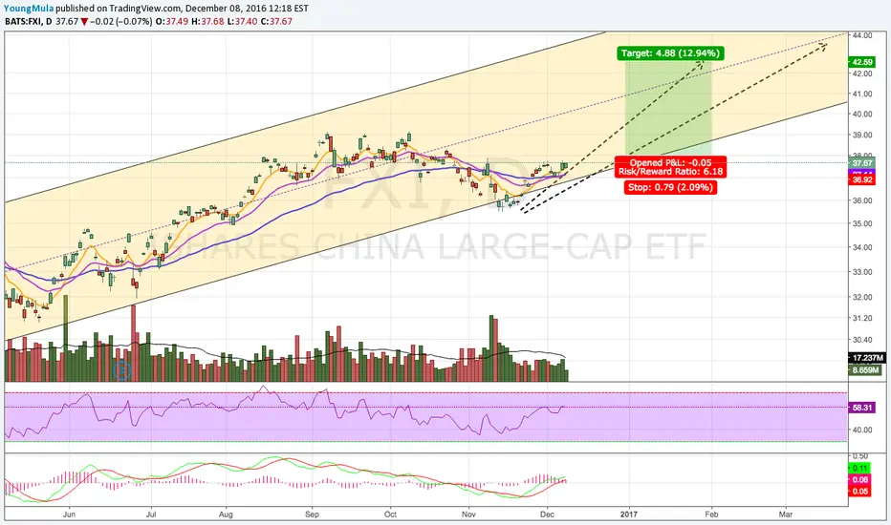
Task: Click the Aug label on time axis
Action: coord(226,514)
